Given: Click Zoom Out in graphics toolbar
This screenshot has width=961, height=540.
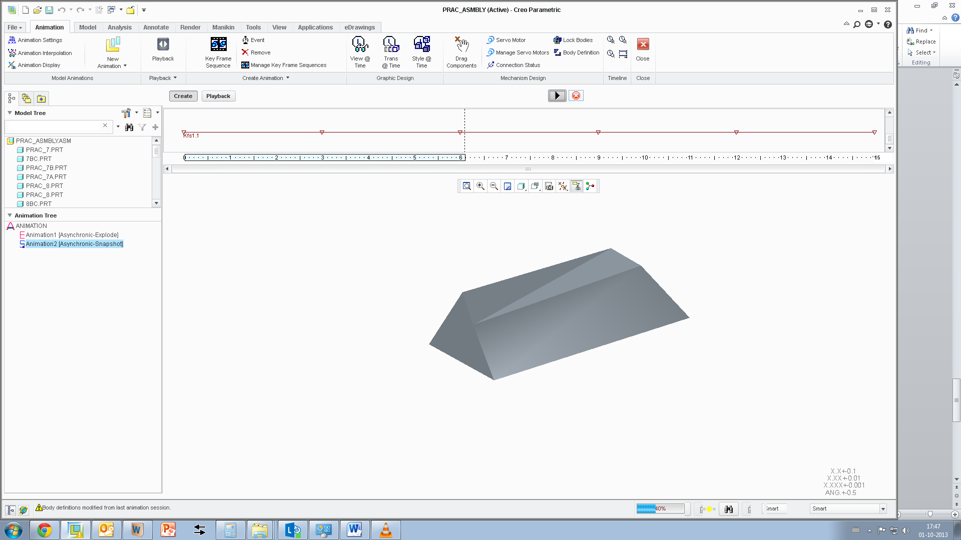Looking at the screenshot, I should [494, 186].
